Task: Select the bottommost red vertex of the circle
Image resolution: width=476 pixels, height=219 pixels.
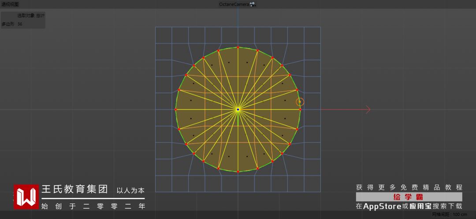Action: click(238, 172)
